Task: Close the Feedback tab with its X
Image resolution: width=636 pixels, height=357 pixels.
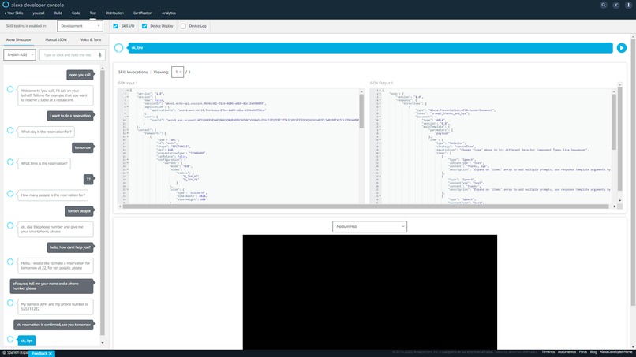Action: 51,354
